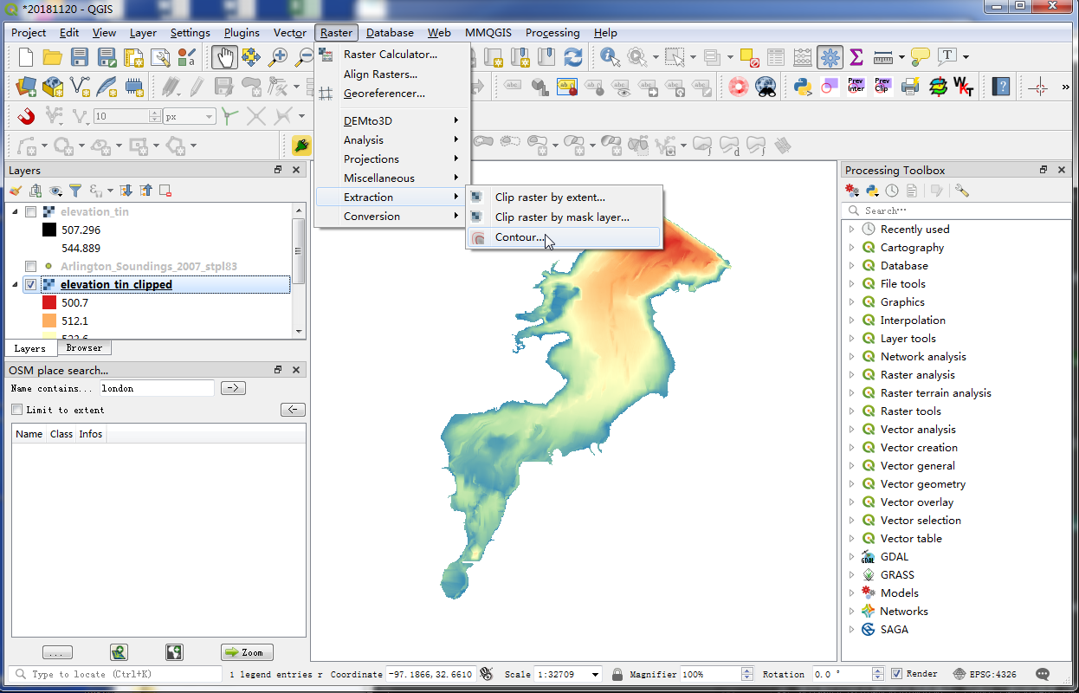Screen dimensions: 1079x693
Task: Close the Processing Toolbox panel
Action: click(1063, 170)
